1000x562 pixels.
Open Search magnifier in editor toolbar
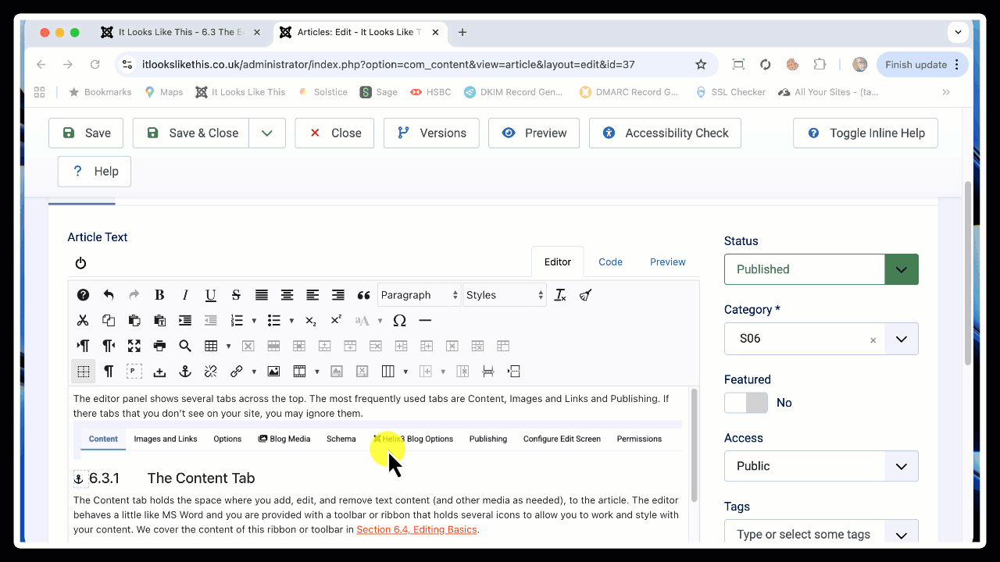pos(185,346)
